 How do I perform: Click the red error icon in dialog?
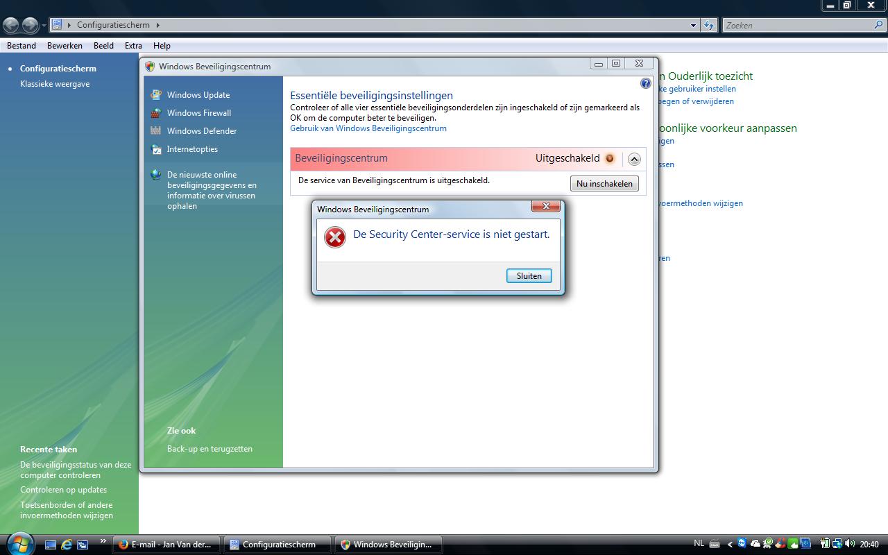point(335,237)
